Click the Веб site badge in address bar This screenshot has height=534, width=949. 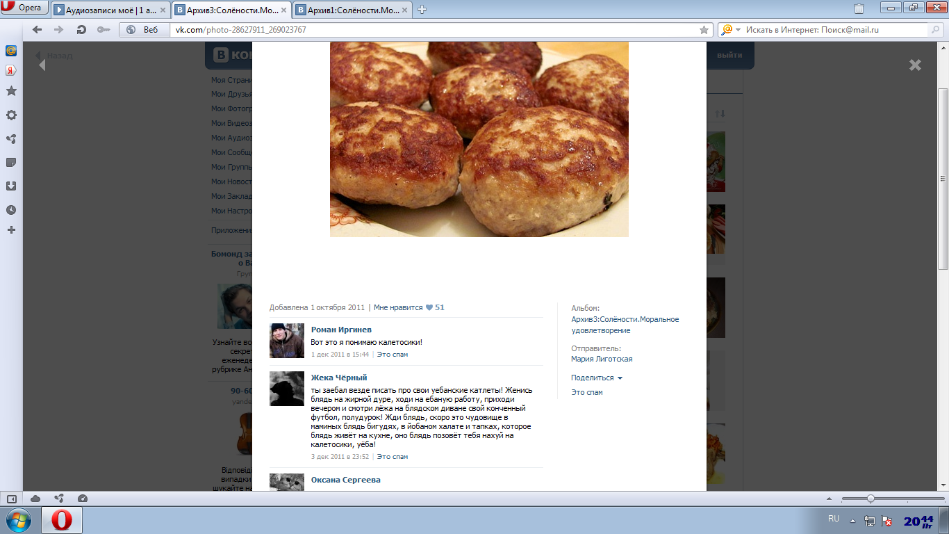144,30
